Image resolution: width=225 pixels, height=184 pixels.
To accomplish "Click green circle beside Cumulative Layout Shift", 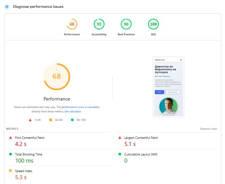I will coord(120,154).
